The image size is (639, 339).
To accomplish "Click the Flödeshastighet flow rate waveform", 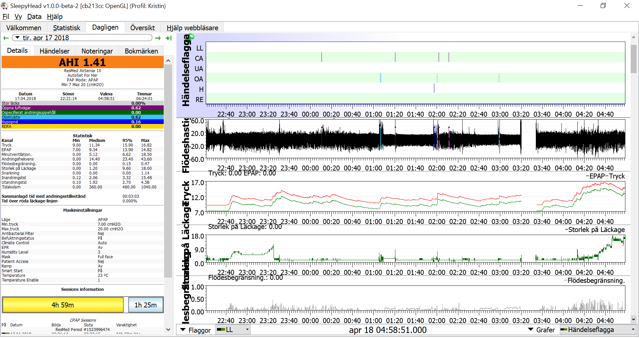I will tap(415, 139).
